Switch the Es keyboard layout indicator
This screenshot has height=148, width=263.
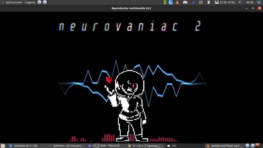[x=201, y=2]
